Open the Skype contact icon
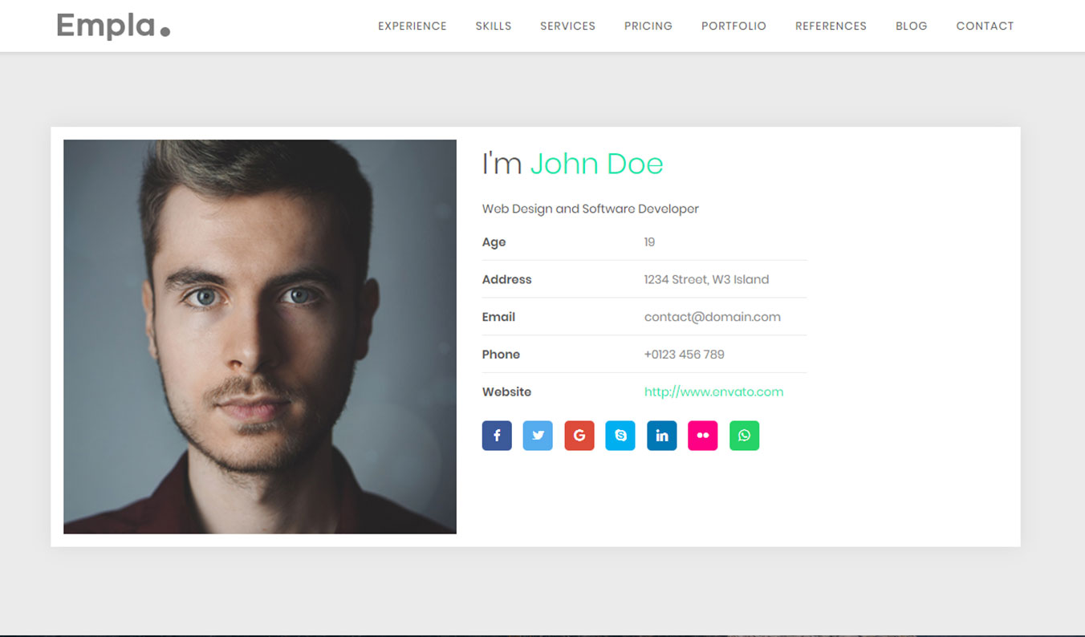 click(620, 436)
